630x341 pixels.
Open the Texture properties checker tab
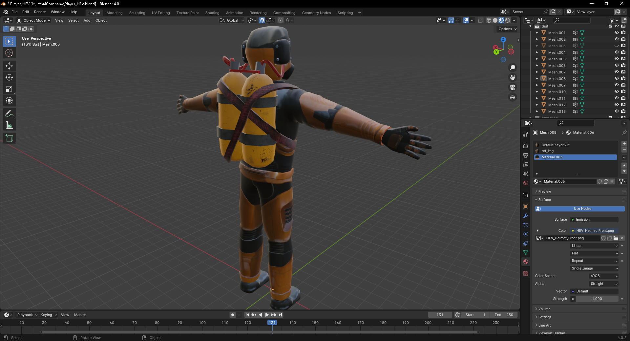[526, 273]
